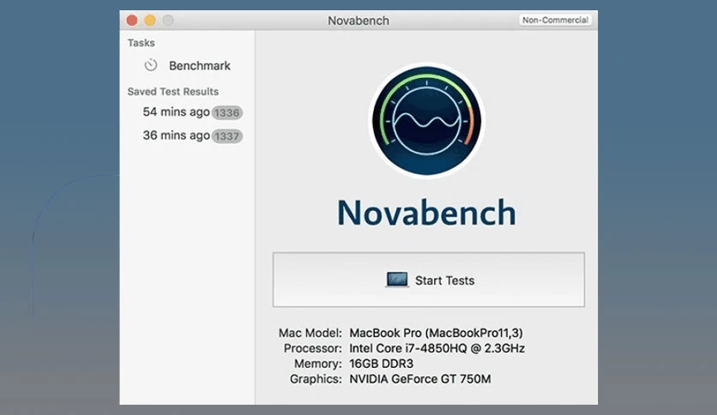Click the NVIDIA GeForce GT 750M value
Screen dimensions: 717x415
coord(420,379)
